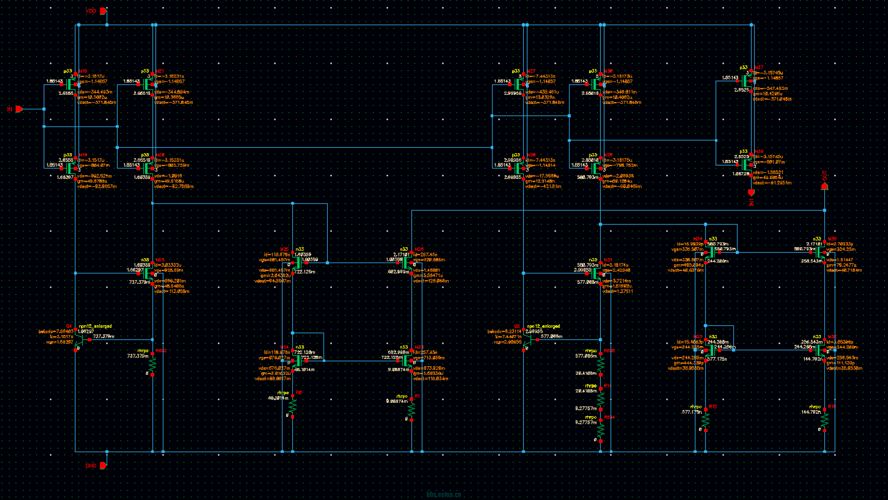
Task: Select rhrpo resistor R0
Action: [x=292, y=407]
